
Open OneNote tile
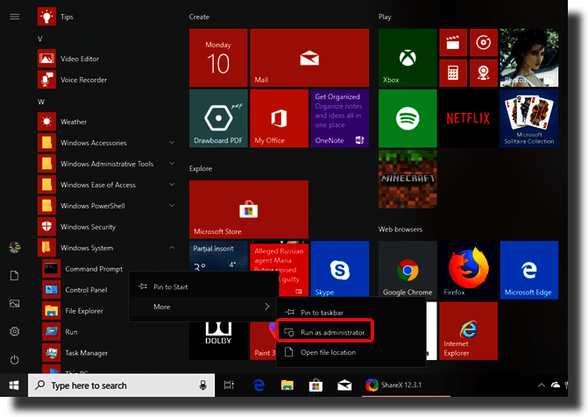click(340, 118)
